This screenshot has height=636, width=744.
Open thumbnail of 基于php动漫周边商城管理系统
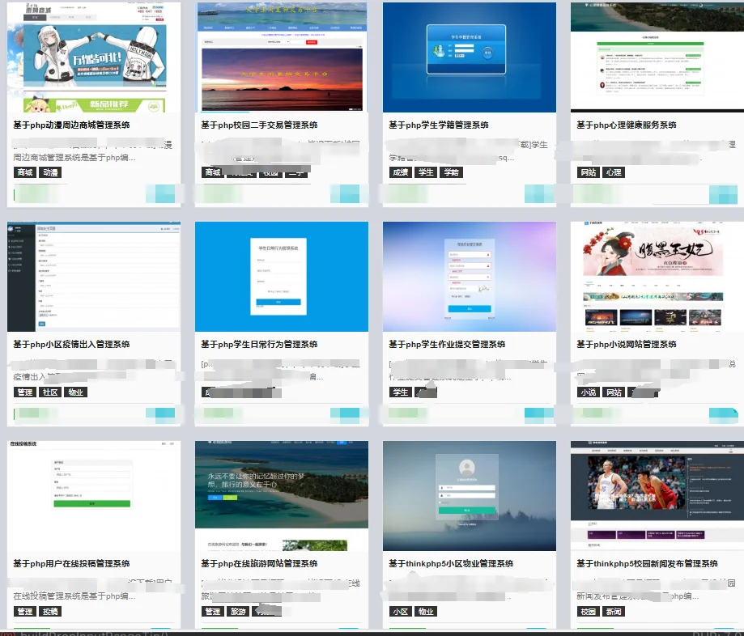click(x=94, y=57)
